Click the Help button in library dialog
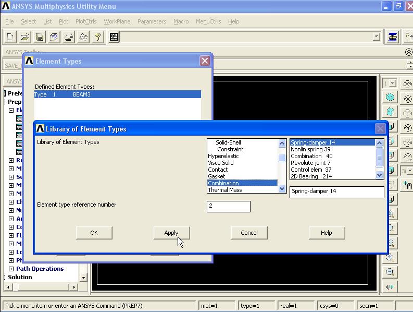Screen dimensions: 413x312 click(327, 233)
